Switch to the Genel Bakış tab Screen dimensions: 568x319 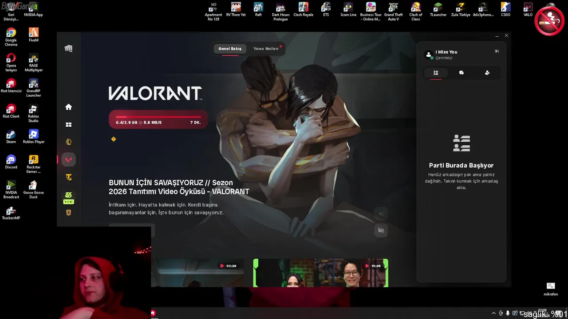coord(230,49)
